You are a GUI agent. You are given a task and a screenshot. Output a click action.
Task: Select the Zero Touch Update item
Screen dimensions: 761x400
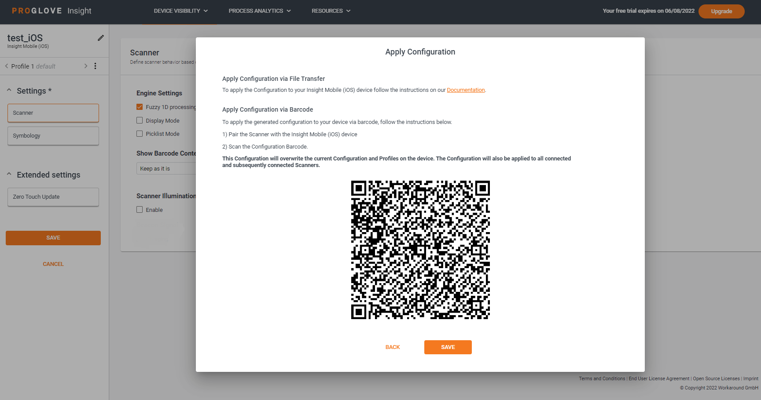point(53,197)
